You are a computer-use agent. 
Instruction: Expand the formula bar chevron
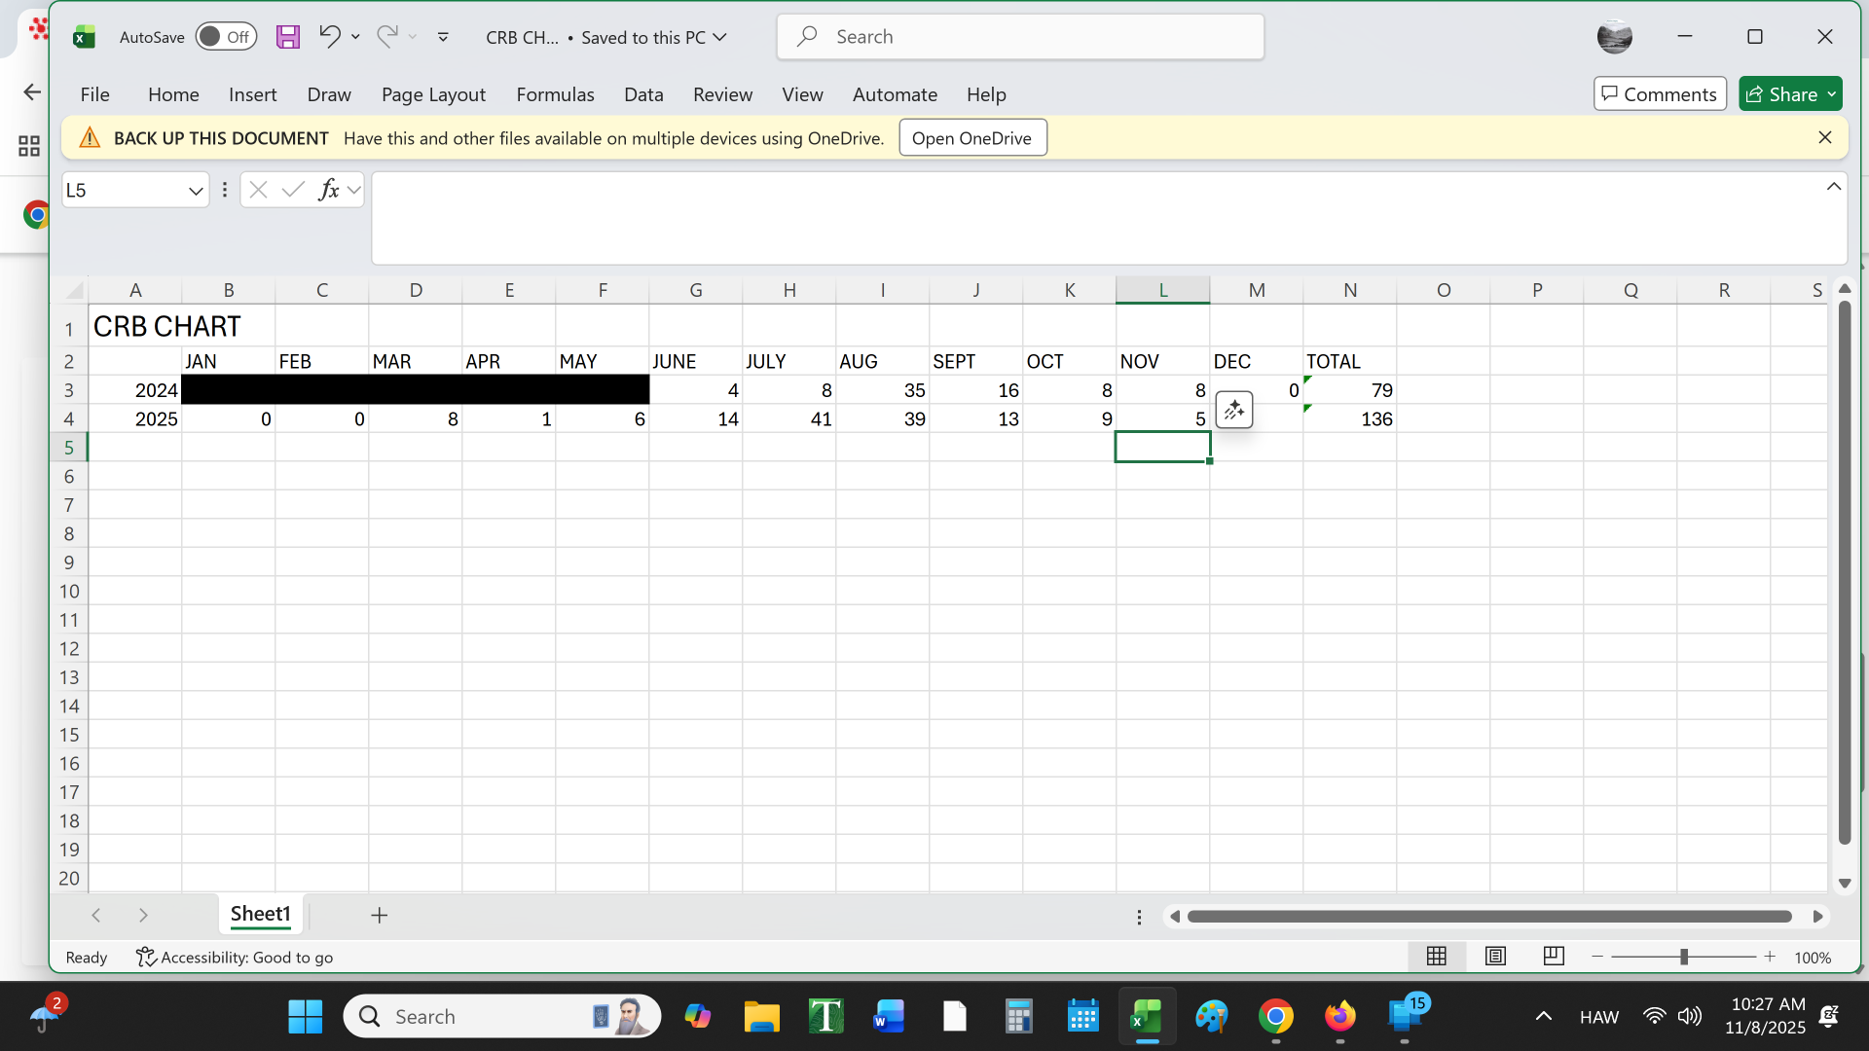(x=1834, y=186)
